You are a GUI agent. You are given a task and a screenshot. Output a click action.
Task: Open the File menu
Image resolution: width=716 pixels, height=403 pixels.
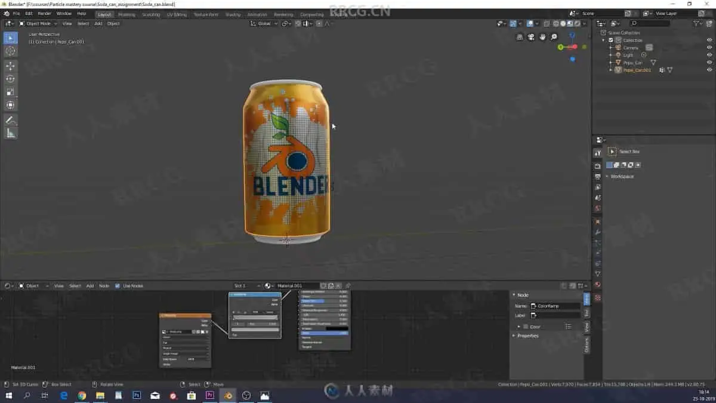[16, 13]
